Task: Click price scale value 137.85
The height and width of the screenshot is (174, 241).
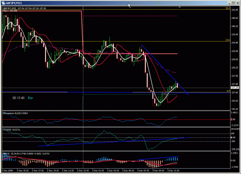Action: click(235, 76)
